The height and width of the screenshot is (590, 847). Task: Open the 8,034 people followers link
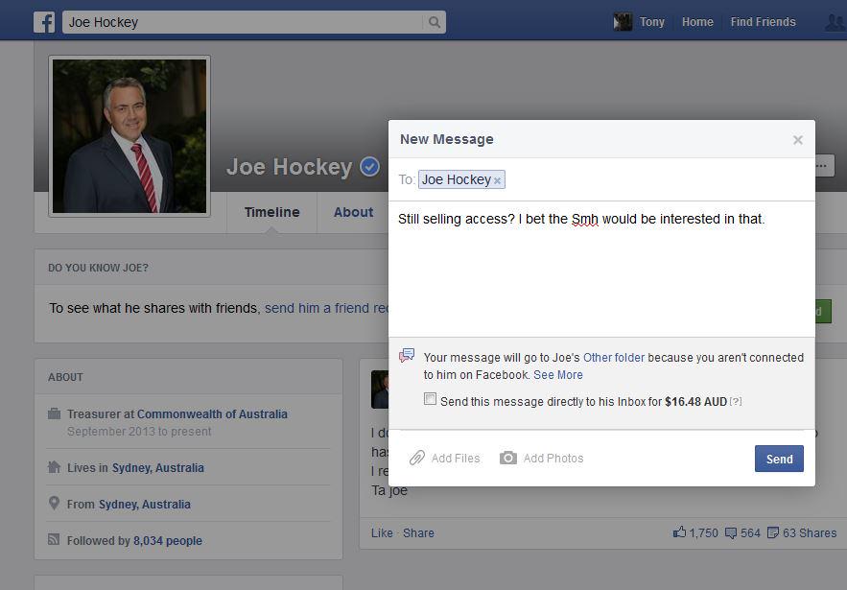[168, 540]
